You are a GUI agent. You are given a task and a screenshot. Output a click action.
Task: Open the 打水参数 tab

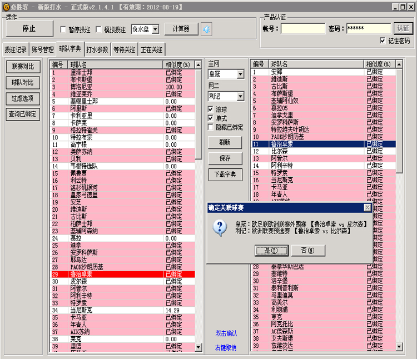coord(97,49)
